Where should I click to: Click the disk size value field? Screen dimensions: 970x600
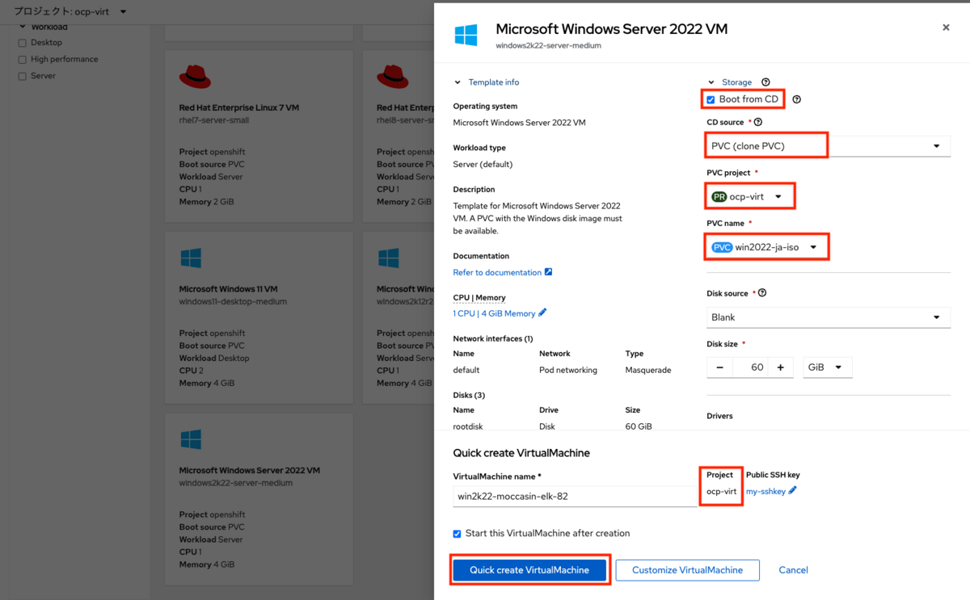[x=750, y=367]
